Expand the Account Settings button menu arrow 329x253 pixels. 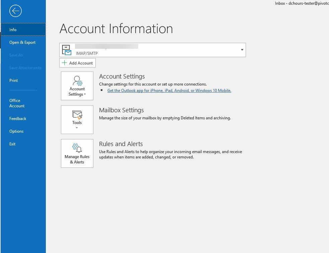85,94
